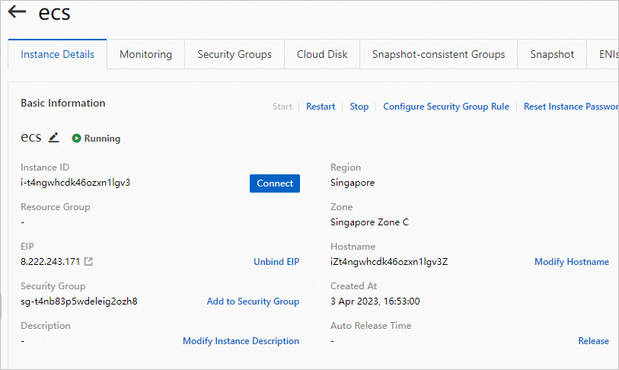
Task: Switch to the Monitoring tab
Action: point(145,55)
